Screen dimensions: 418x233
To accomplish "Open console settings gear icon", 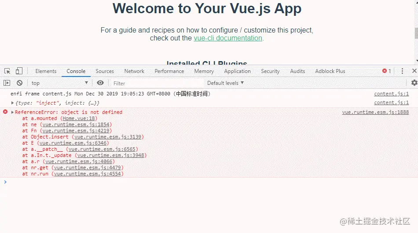I will (x=414, y=83).
